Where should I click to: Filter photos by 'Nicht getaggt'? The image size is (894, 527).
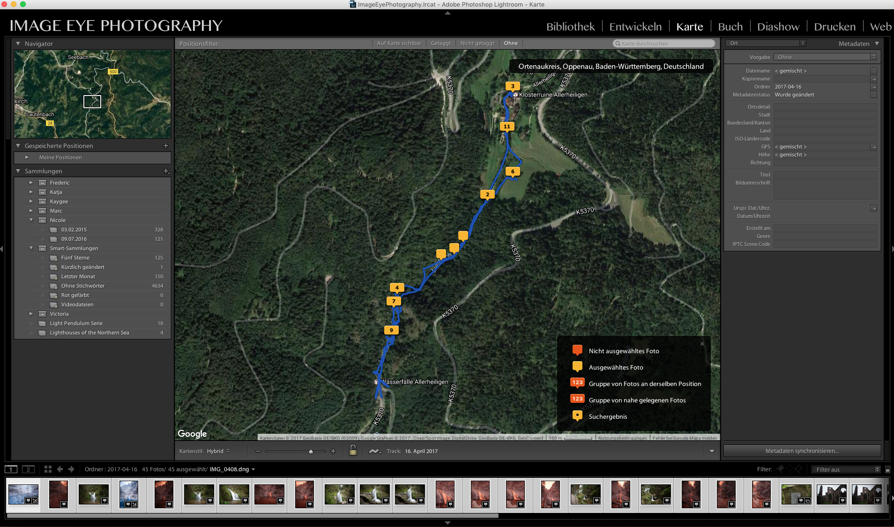(x=477, y=43)
